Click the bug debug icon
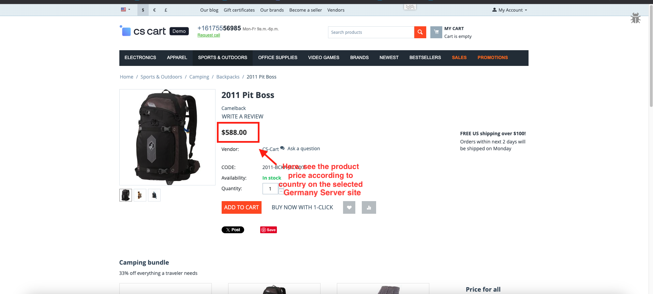 tap(636, 18)
